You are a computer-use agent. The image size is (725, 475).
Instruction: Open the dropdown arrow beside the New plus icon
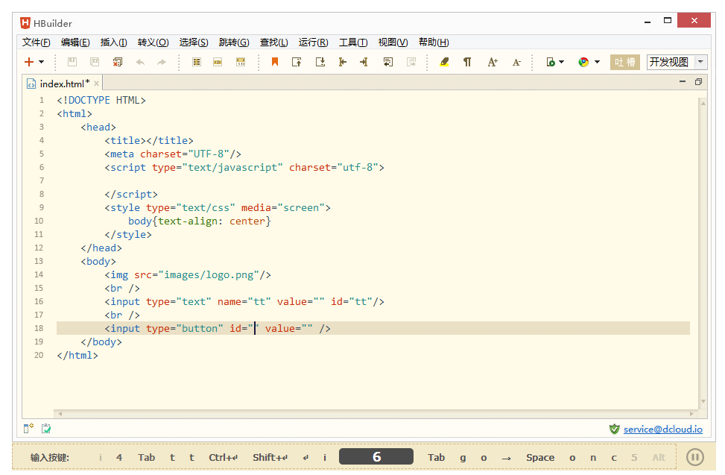coord(41,62)
